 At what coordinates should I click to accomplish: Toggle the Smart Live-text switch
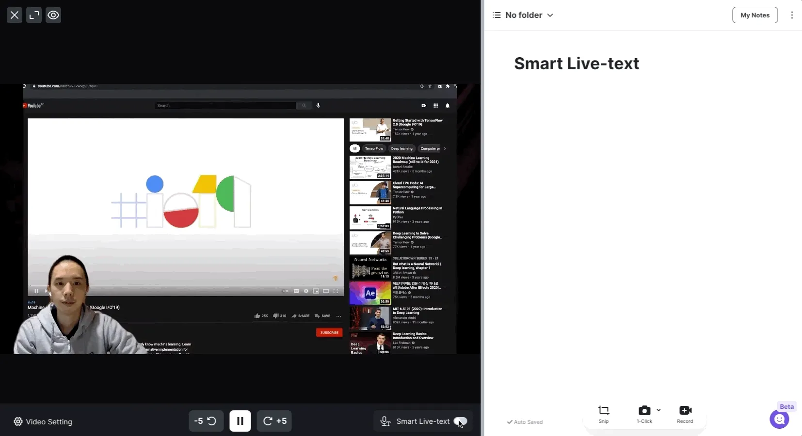coord(461,421)
